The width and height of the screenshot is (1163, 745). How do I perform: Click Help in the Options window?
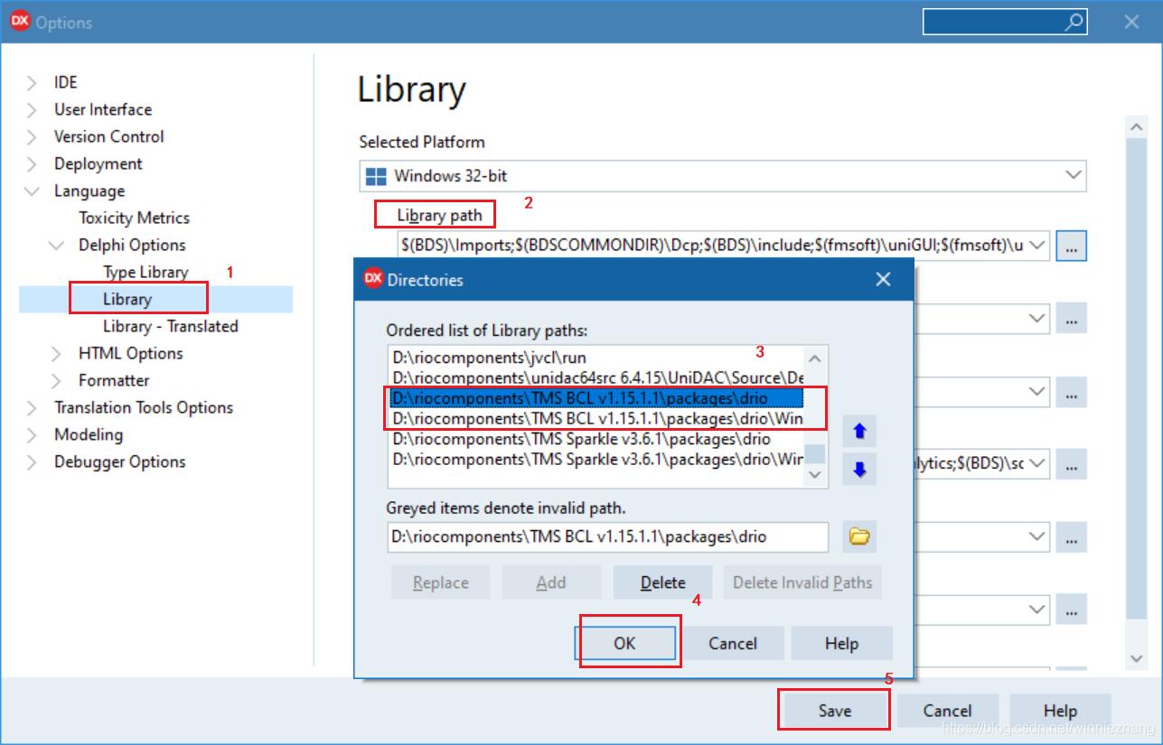coord(1060,711)
